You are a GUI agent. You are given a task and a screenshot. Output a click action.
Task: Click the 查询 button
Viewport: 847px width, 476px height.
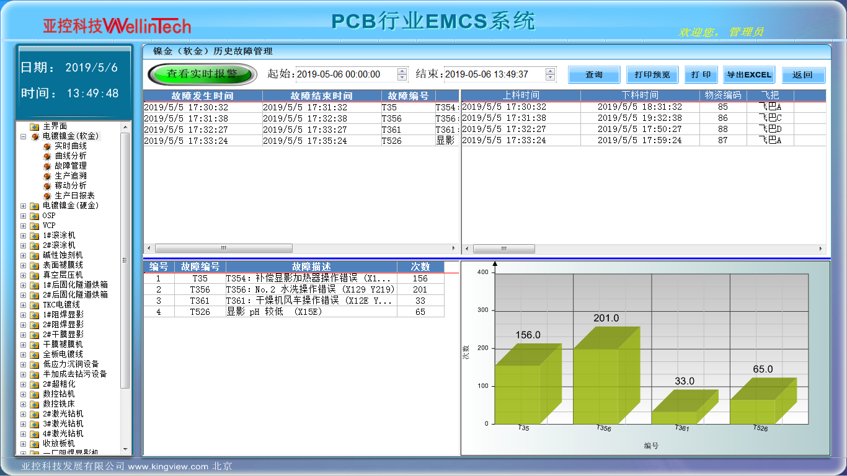coord(593,75)
